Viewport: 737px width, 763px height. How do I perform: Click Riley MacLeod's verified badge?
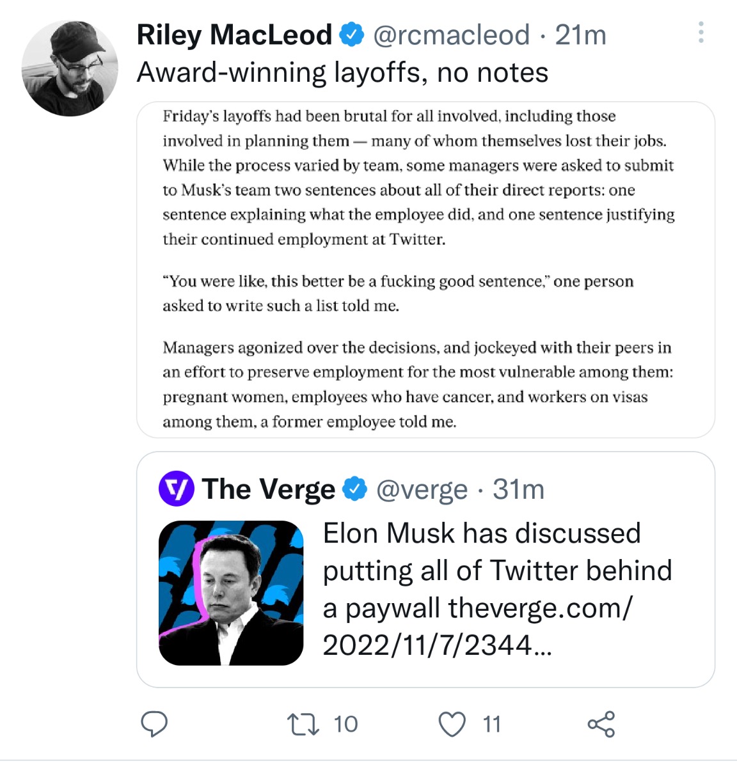click(351, 35)
